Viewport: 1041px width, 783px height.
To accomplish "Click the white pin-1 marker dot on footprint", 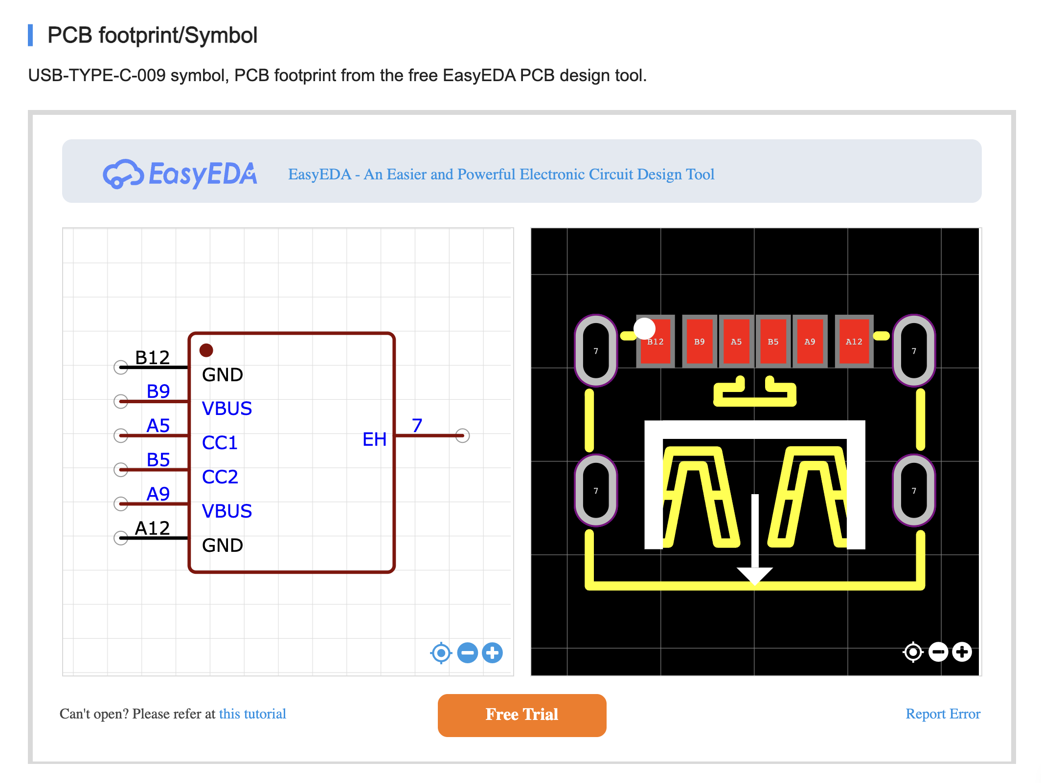I will (644, 328).
